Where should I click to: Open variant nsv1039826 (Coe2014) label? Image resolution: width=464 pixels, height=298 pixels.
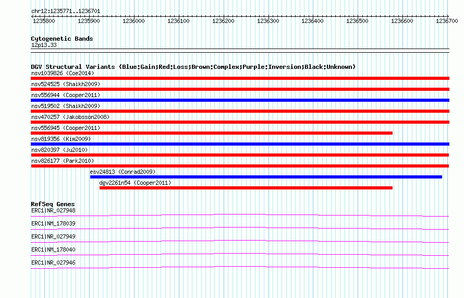[63, 73]
